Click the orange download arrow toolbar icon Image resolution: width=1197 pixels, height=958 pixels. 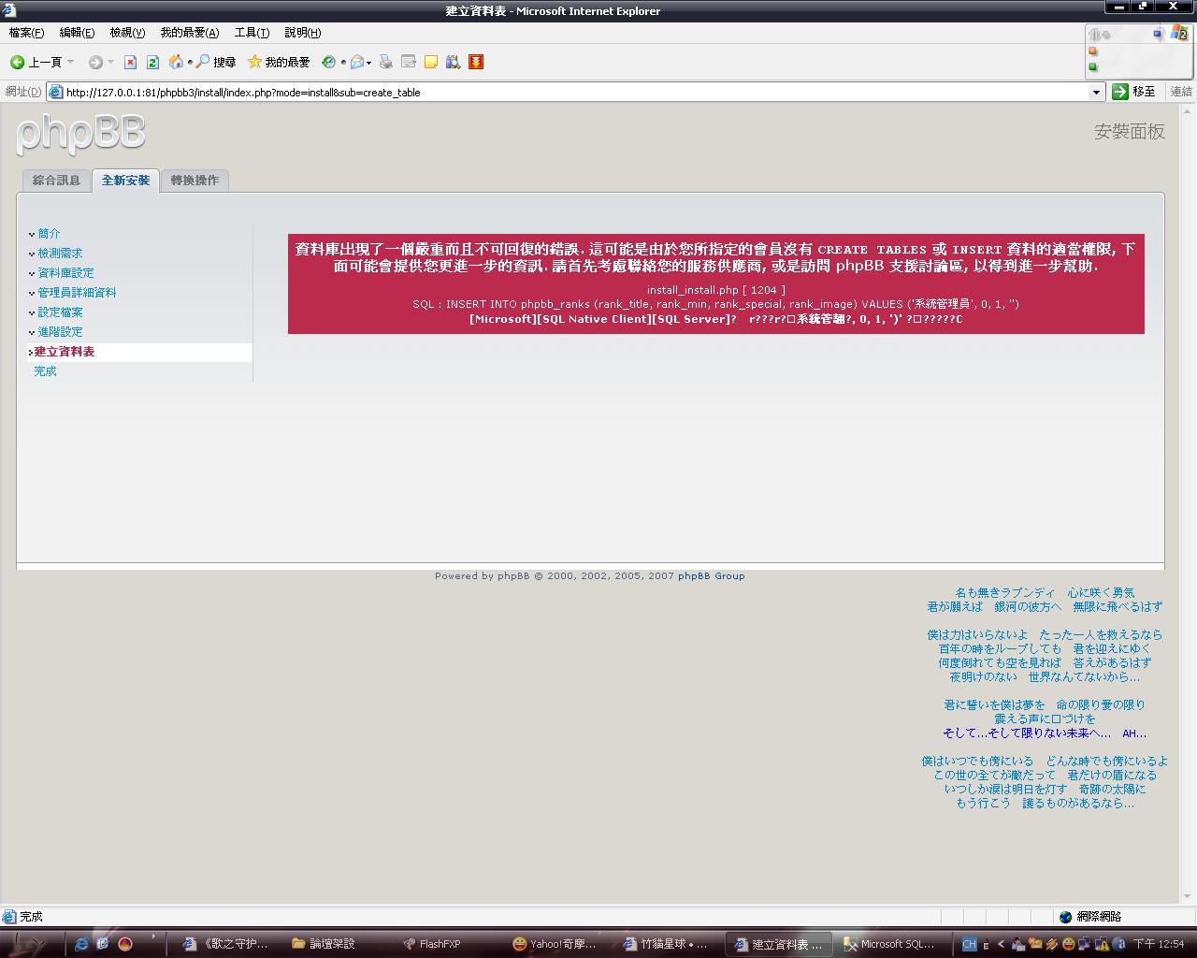click(x=476, y=62)
